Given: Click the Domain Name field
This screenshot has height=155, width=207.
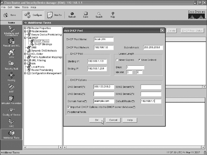Looking at the screenshot, I should tap(104, 101).
